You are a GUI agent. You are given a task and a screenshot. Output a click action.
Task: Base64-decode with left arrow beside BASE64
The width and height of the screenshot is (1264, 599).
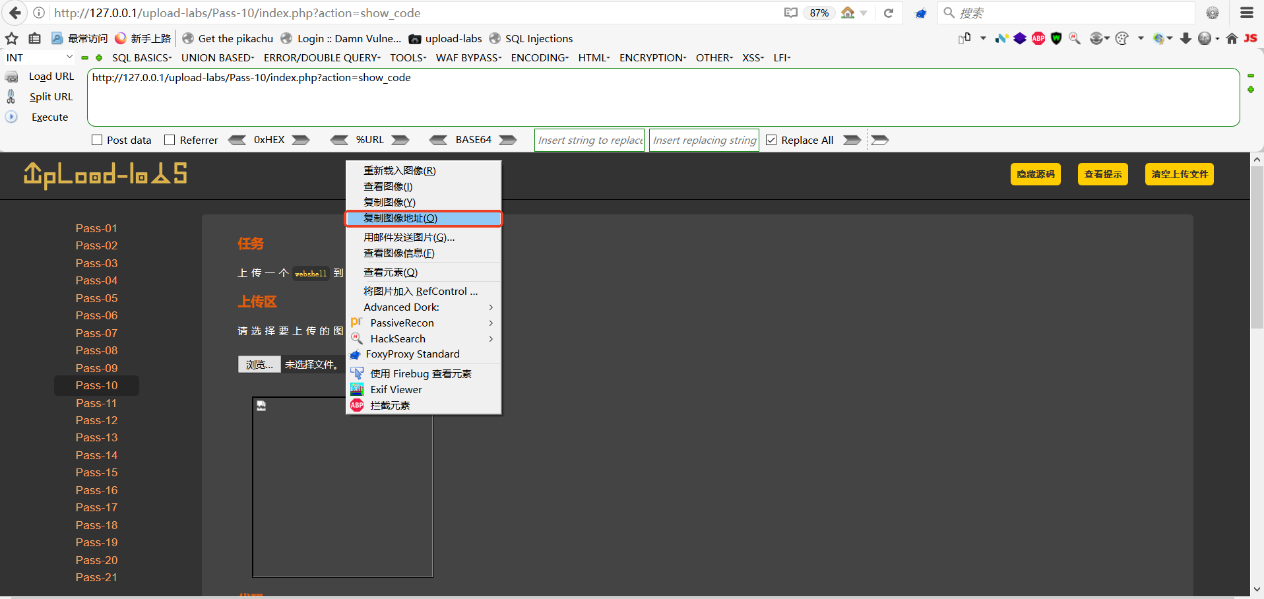pos(438,140)
